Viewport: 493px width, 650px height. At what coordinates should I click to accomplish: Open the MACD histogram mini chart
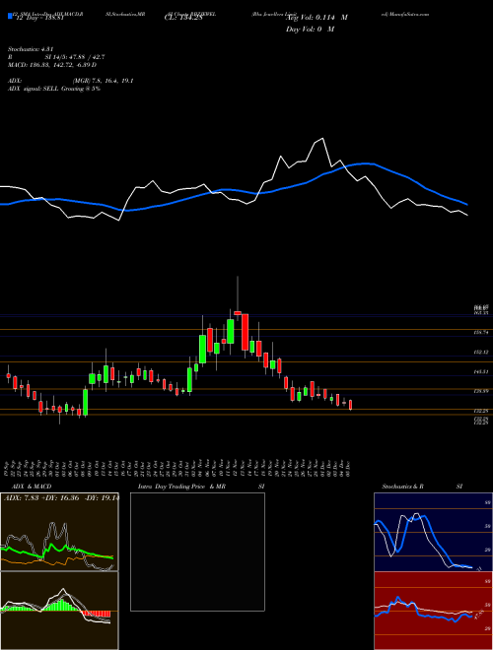(x=59, y=611)
